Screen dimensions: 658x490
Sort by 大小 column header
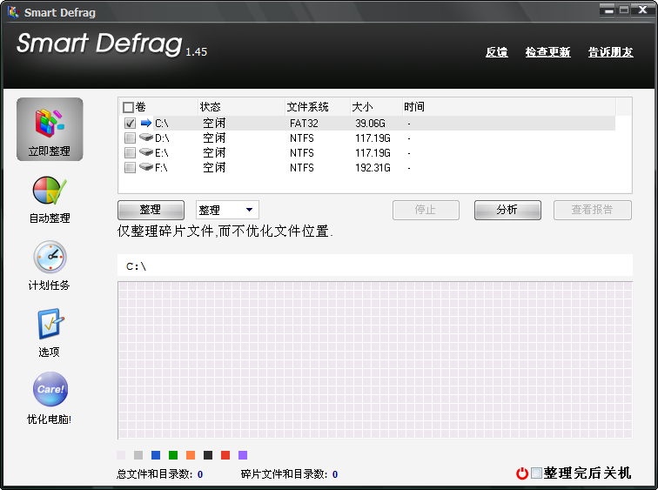pos(362,107)
